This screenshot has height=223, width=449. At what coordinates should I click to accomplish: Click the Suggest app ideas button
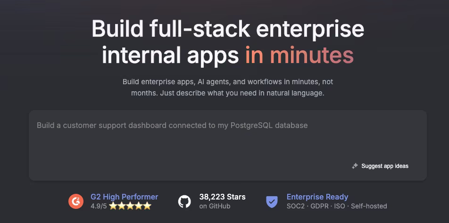[x=380, y=166]
